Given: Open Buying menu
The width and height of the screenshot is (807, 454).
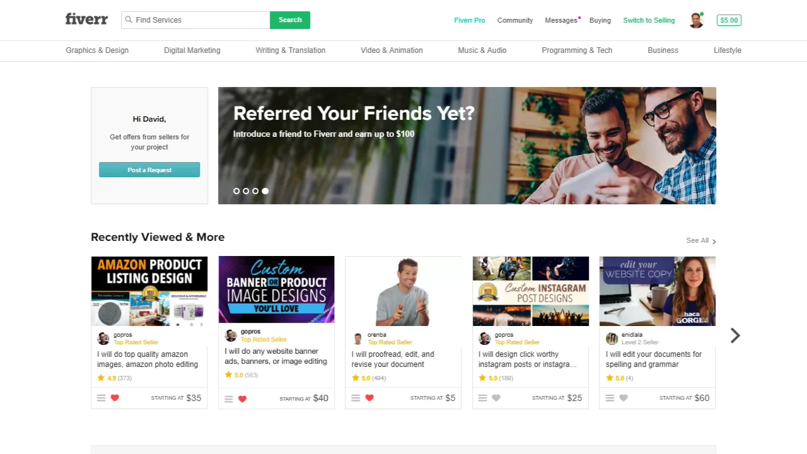Looking at the screenshot, I should (x=600, y=20).
